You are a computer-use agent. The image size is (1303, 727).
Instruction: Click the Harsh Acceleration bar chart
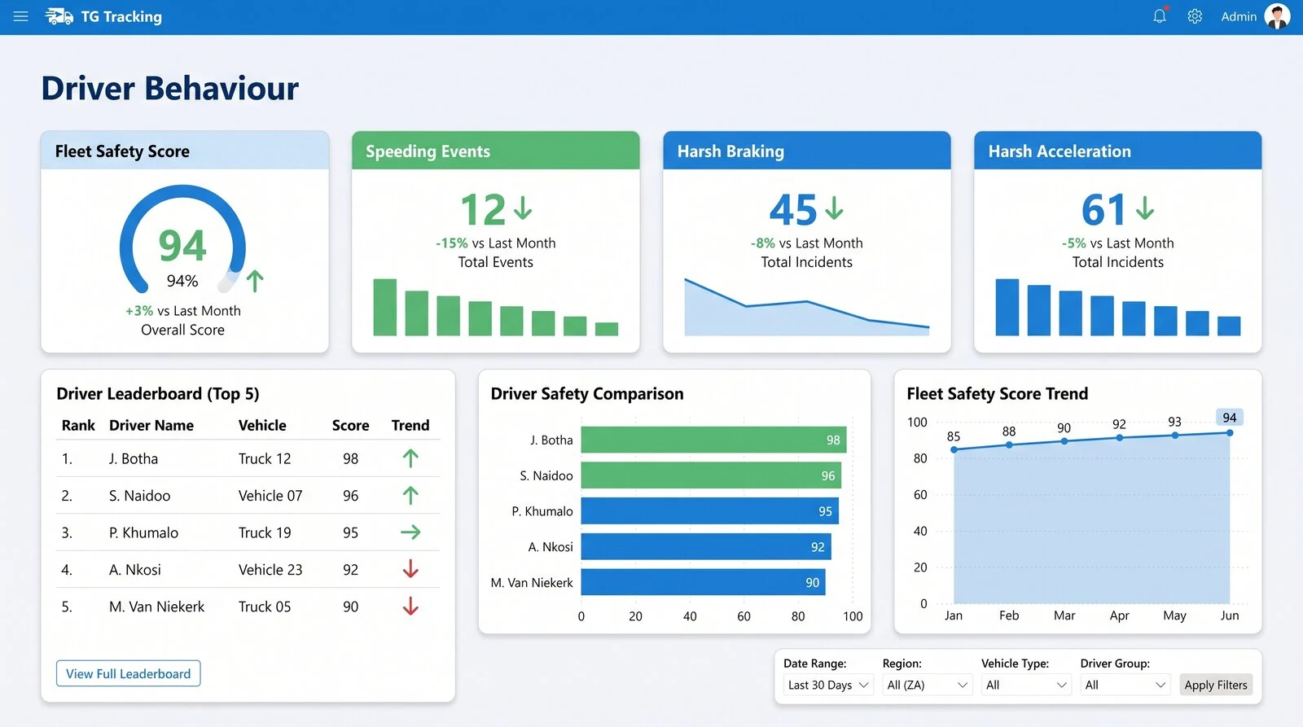1117,307
